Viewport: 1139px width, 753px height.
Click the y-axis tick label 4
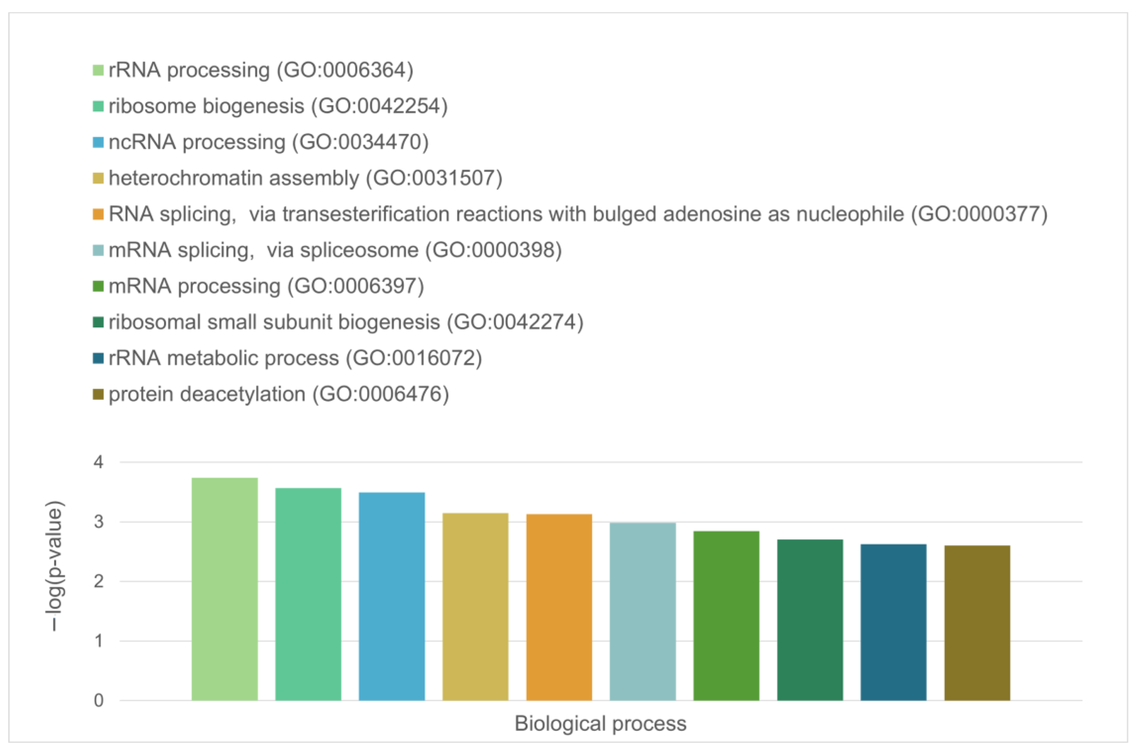click(99, 463)
